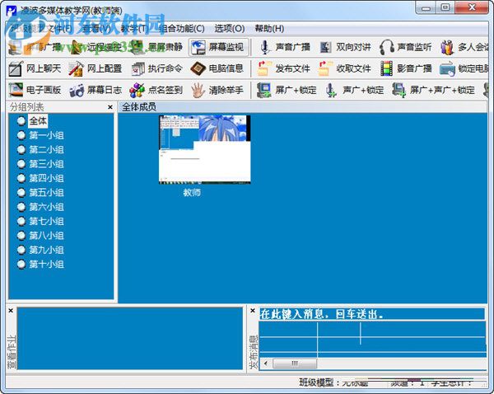Open the 教学(T) menu
The width and height of the screenshot is (494, 394).
tap(134, 29)
